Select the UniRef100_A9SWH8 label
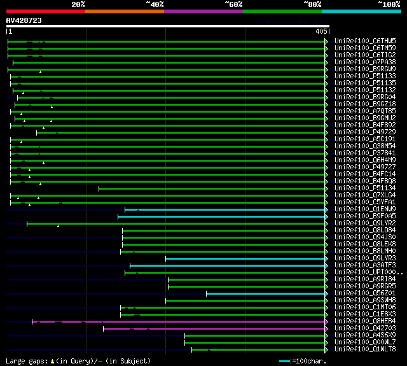This screenshot has width=407, height=366. coord(365,300)
